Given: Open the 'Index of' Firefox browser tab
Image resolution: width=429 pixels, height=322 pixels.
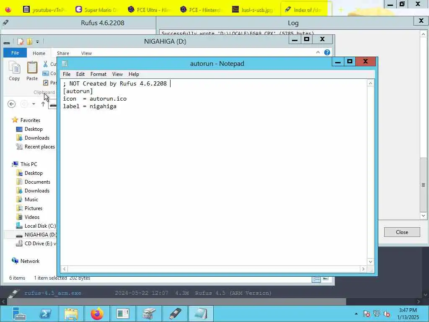Looking at the screenshot, I should [x=306, y=10].
